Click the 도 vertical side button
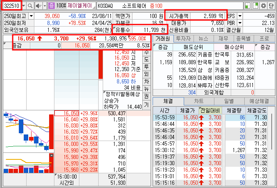 pos(146,59)
